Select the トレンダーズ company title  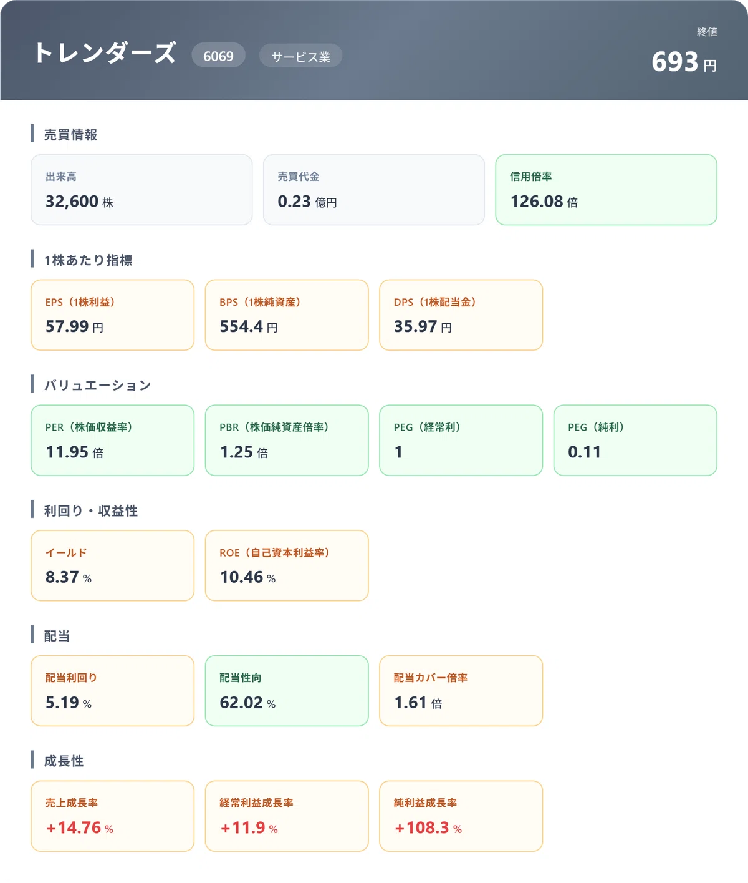coord(105,53)
